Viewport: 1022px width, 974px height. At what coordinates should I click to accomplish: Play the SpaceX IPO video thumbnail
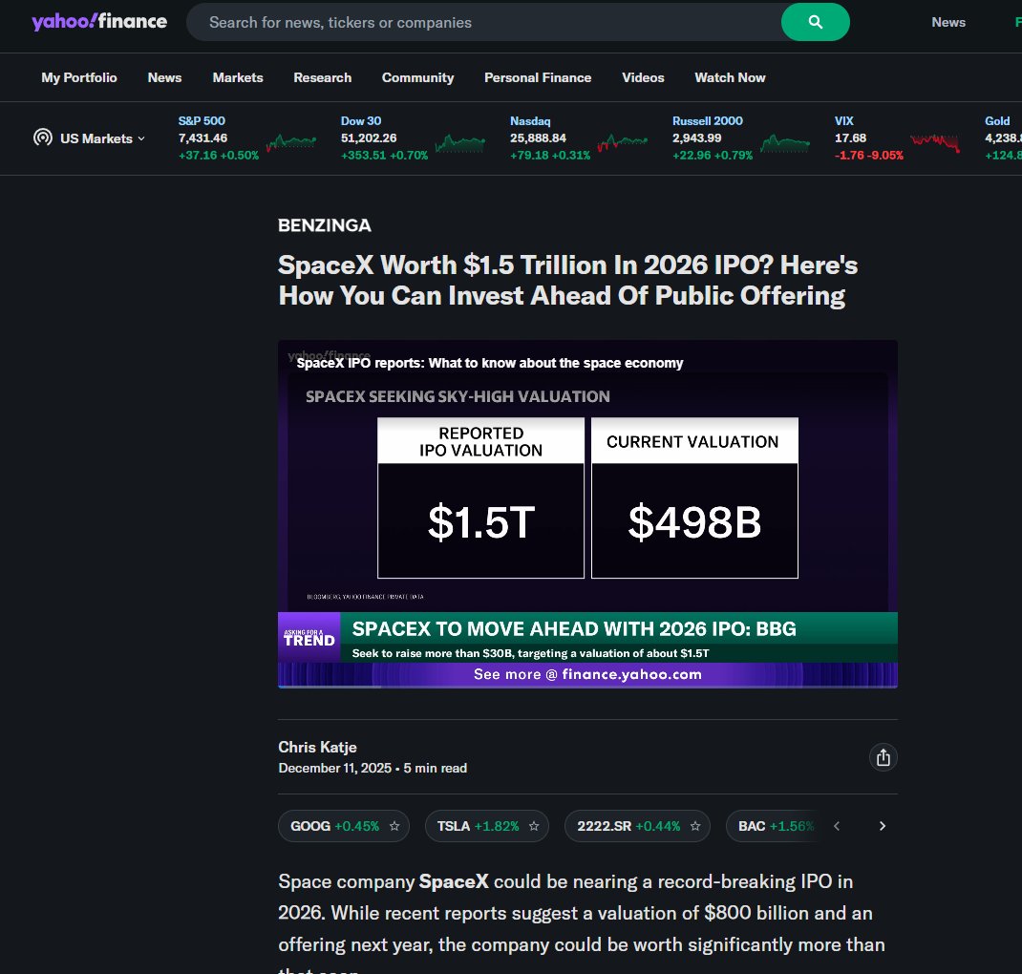click(x=588, y=514)
